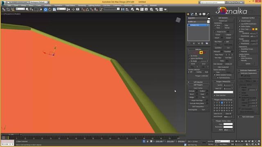Click the Select and Link tool
The width and height of the screenshot is (262, 147).
4,9
